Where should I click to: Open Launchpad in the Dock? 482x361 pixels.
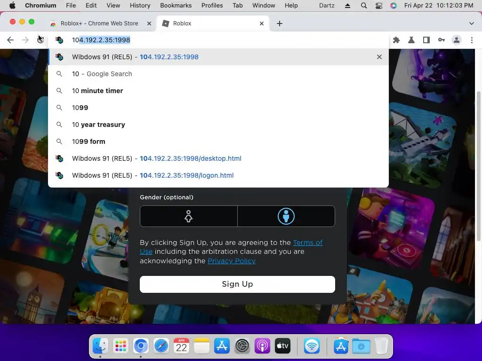tap(120, 346)
